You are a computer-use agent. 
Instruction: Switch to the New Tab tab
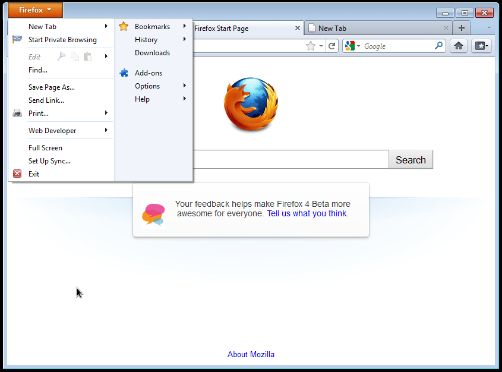pos(378,29)
